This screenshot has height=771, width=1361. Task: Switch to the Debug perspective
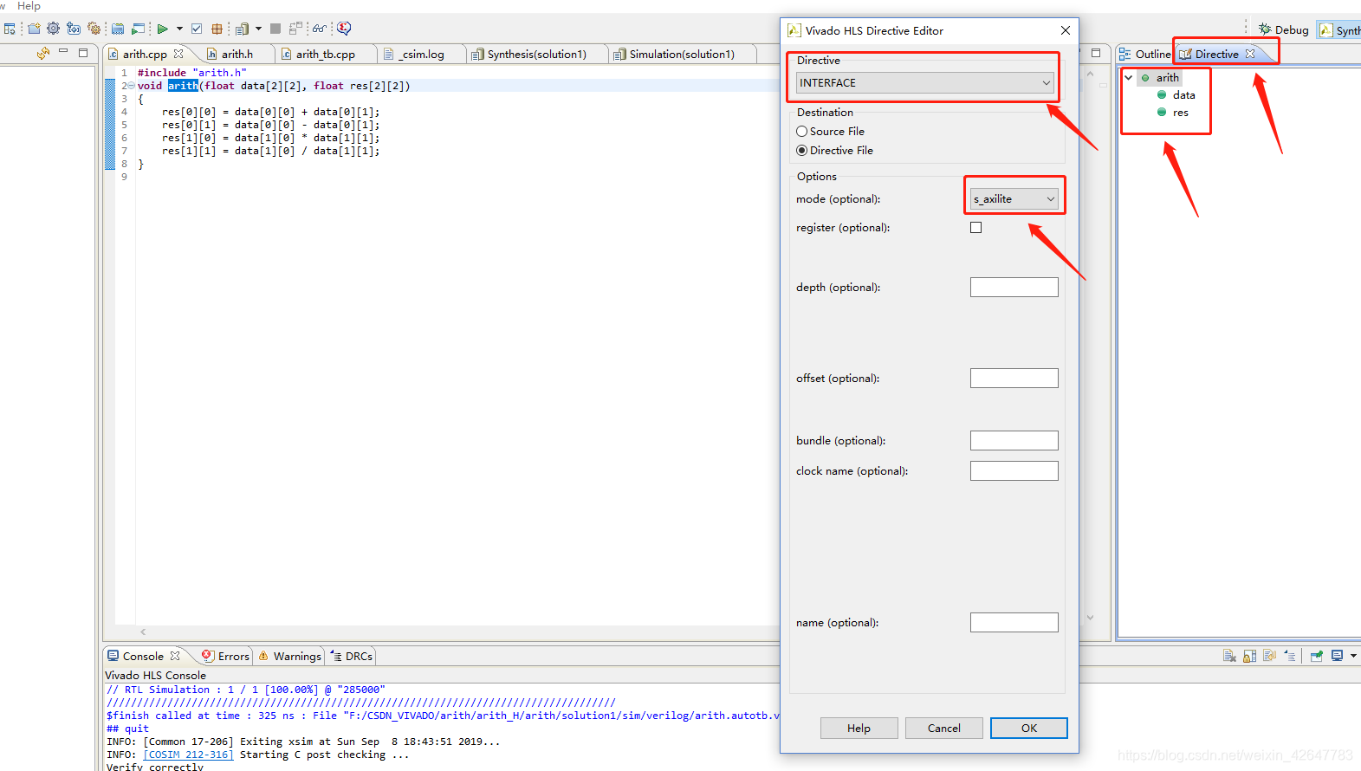pos(1283,29)
